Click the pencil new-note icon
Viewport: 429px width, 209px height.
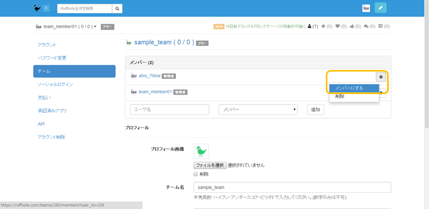[x=381, y=8]
